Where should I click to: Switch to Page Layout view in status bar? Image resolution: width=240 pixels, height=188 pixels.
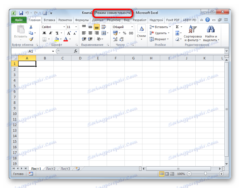(x=167, y=174)
